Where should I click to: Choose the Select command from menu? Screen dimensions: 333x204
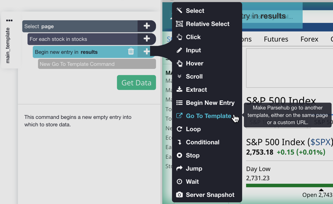click(x=194, y=11)
